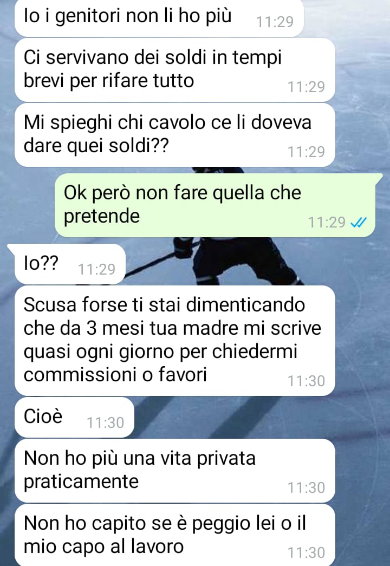Tap message 'Ci servivano dei soldi in tempi brevi'
This screenshot has height=566, width=390.
pos(175,70)
